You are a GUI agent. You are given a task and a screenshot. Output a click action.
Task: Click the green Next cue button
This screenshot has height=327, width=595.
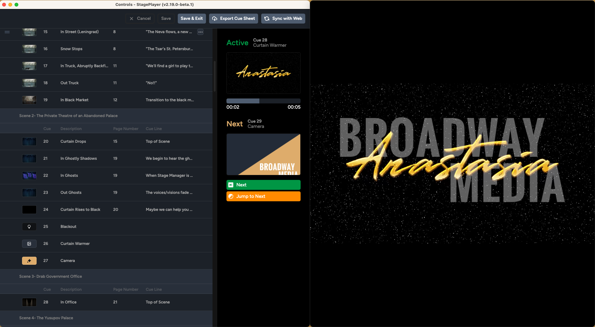pyautogui.click(x=263, y=185)
